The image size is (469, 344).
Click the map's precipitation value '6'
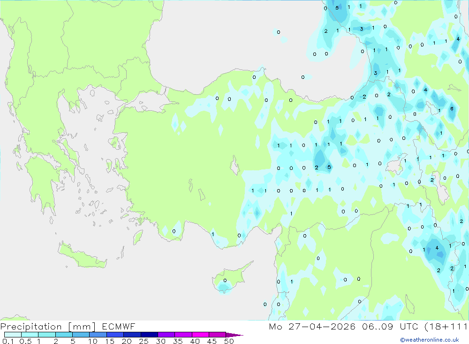point(452,109)
